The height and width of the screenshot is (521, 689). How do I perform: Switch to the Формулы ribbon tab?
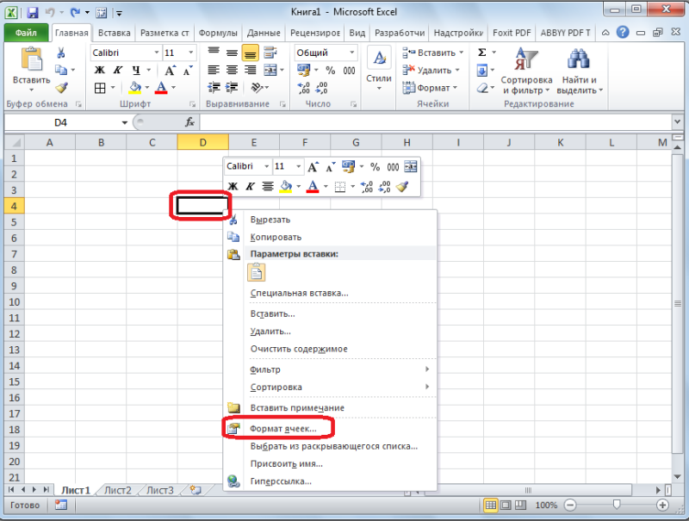pyautogui.click(x=218, y=33)
